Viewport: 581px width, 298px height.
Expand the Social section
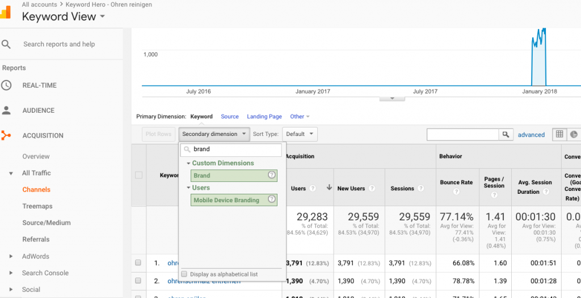[11, 290]
